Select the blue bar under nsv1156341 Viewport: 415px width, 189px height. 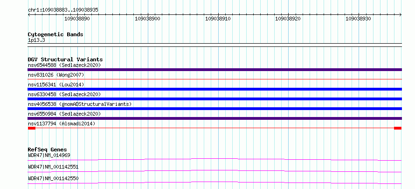pos(214,89)
